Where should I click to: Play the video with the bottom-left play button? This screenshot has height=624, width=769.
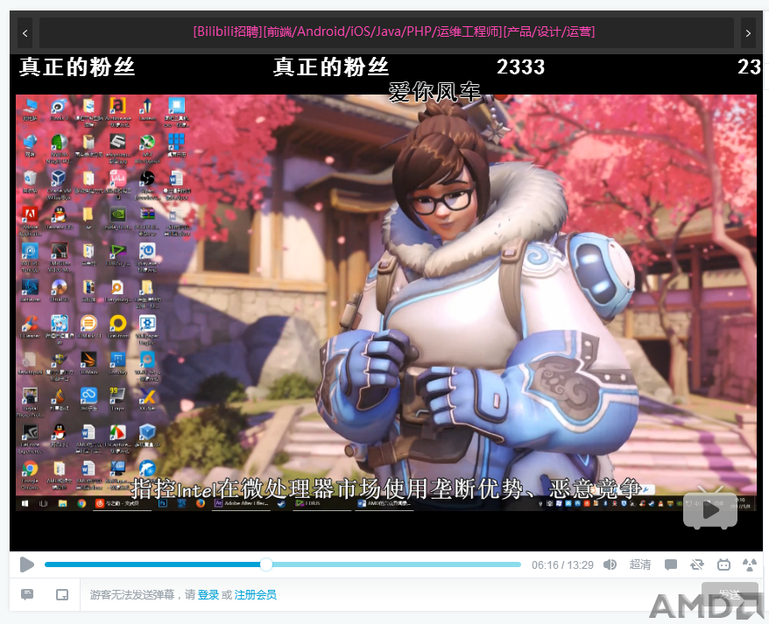tap(27, 564)
